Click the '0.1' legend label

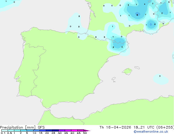tap(3, 133)
